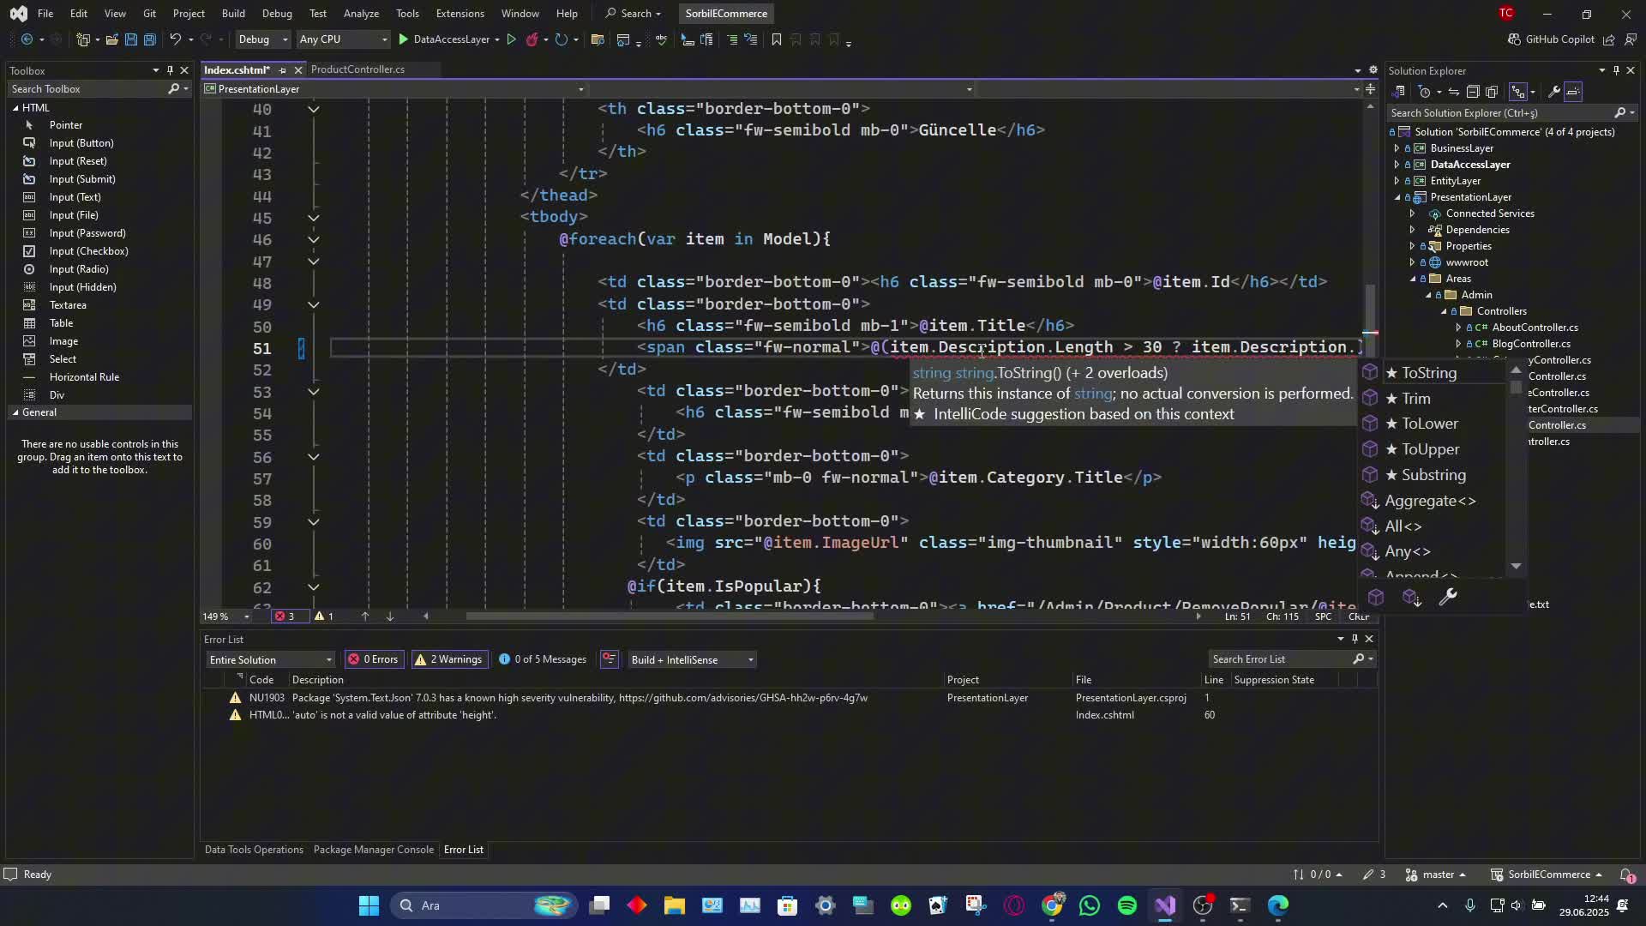Click the master branch button in status bar

[x=1437, y=875]
